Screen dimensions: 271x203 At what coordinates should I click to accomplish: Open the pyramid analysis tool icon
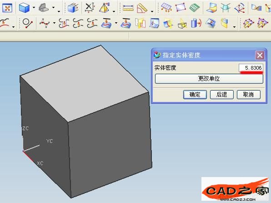click(x=105, y=8)
